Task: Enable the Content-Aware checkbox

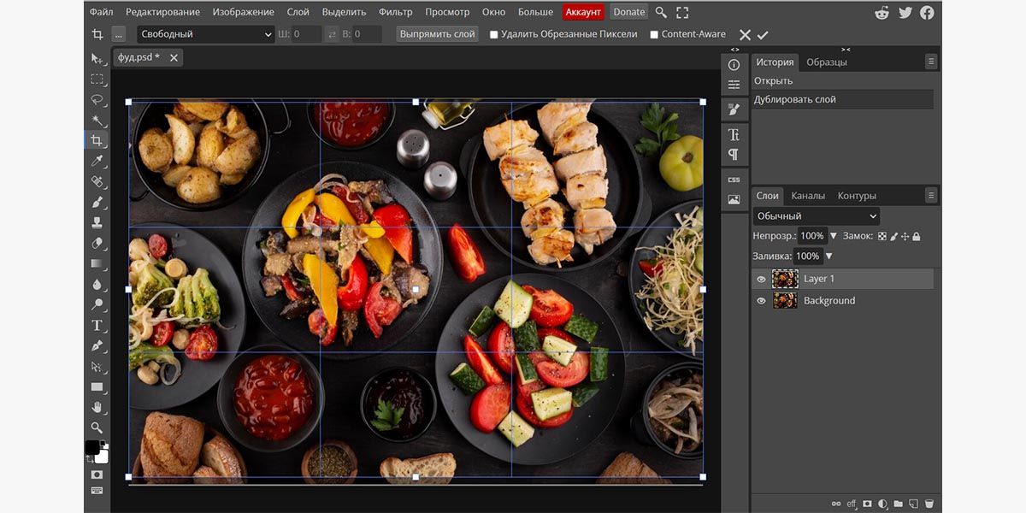Action: tap(655, 34)
